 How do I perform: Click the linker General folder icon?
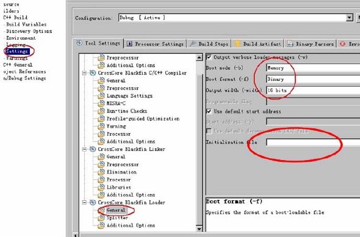click(101, 157)
